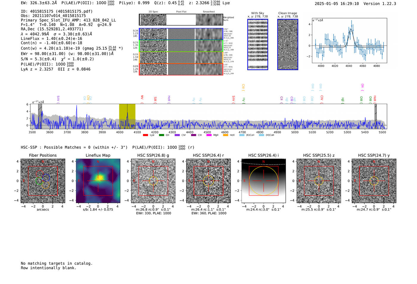Click the s/b: 1.84 +/- 0.075 caption
Screen dimensions: 417x284
(x=98, y=209)
